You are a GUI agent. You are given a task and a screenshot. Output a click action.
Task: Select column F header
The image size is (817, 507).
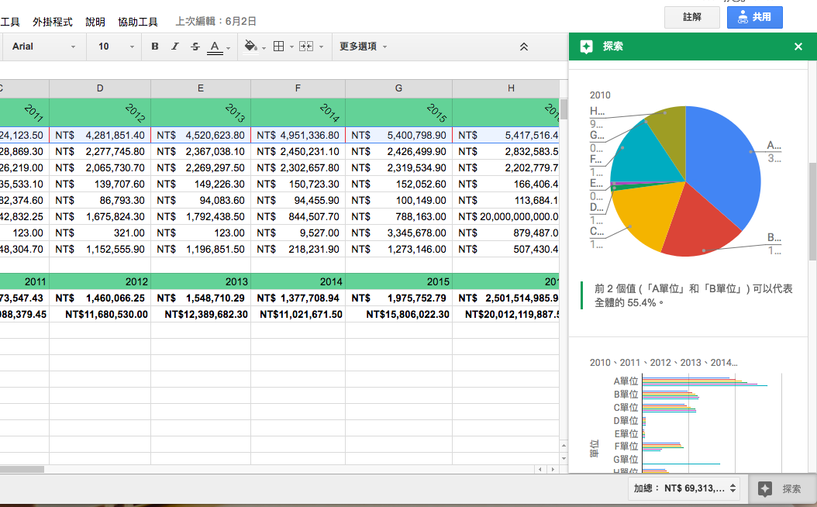pos(298,88)
